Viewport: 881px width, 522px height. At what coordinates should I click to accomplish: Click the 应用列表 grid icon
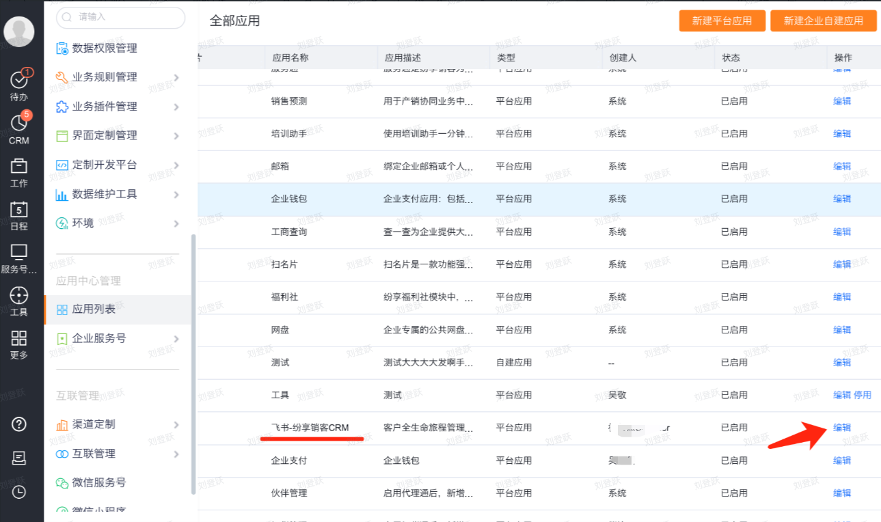pyautogui.click(x=62, y=310)
